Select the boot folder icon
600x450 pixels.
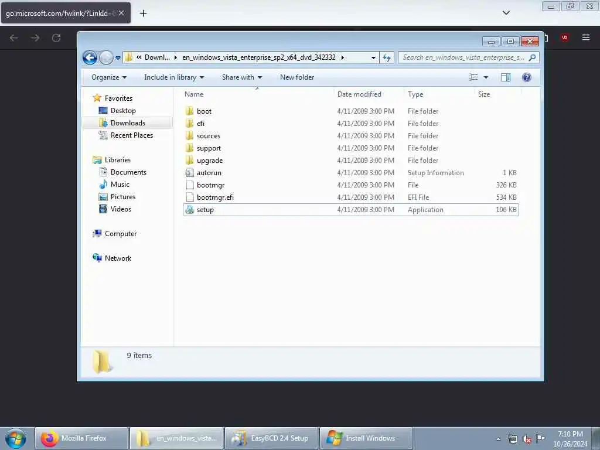(x=189, y=111)
